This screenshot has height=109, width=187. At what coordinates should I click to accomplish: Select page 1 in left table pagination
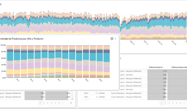40,103
